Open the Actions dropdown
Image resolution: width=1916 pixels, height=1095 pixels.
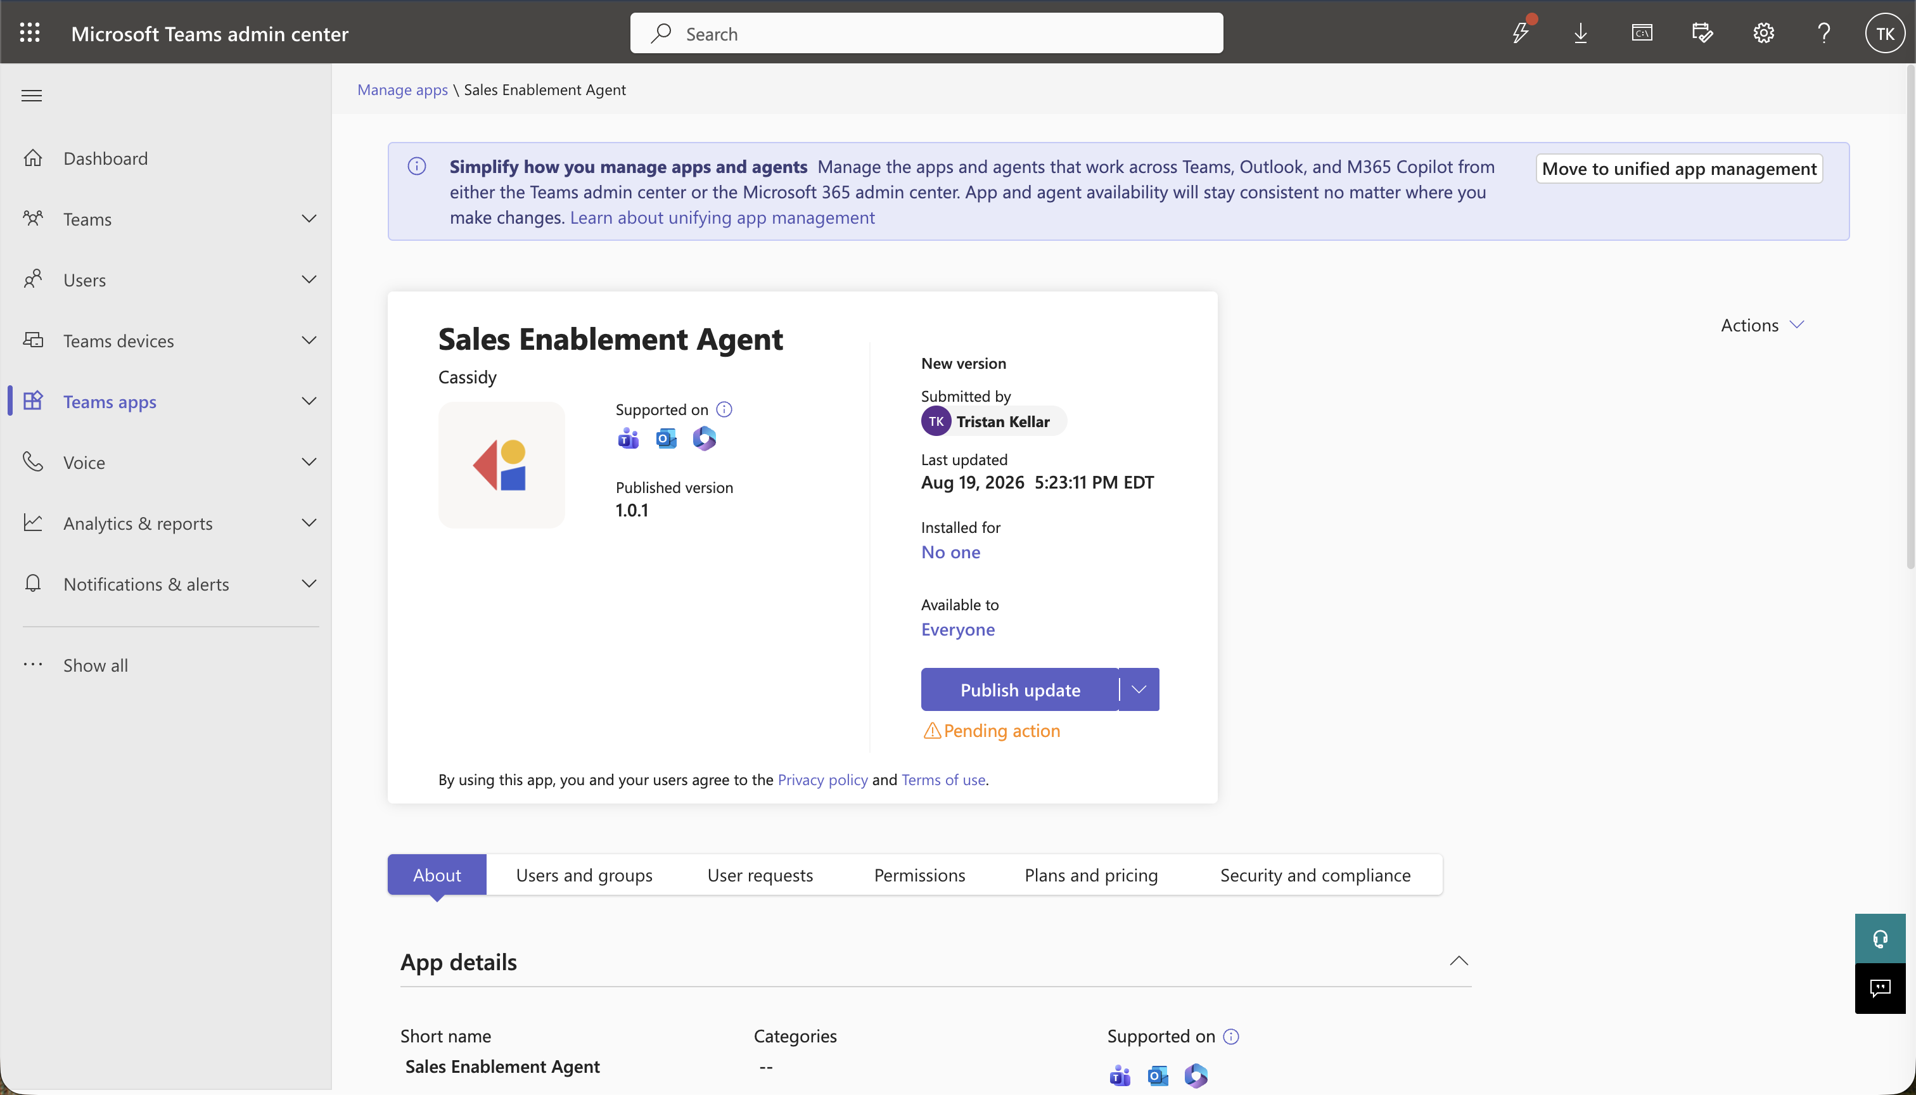(x=1762, y=325)
